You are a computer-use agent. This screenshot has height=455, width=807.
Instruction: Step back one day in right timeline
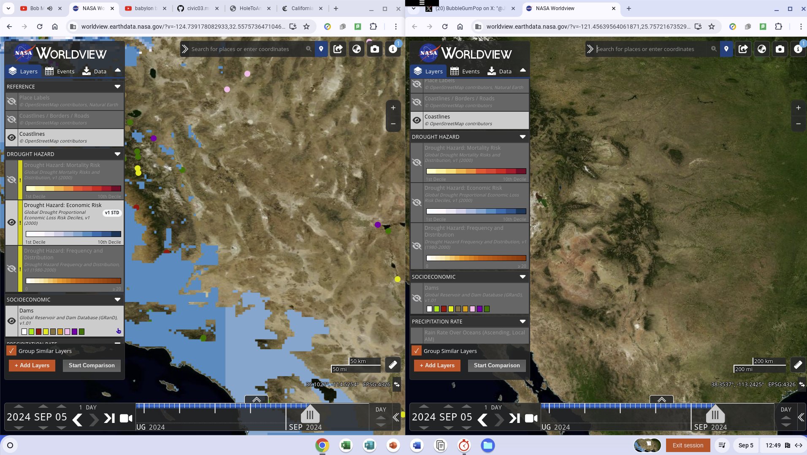[482, 420]
